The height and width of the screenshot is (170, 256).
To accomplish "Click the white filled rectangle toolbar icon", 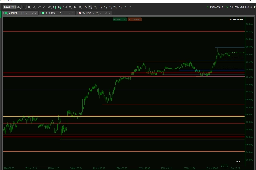I will (29, 7).
